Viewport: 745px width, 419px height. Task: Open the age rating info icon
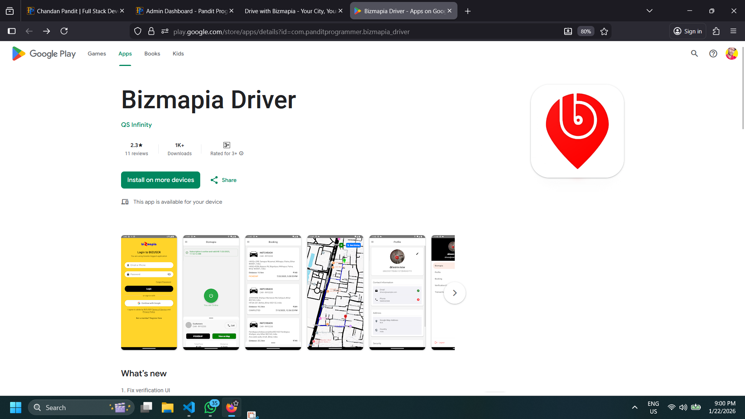tap(241, 153)
